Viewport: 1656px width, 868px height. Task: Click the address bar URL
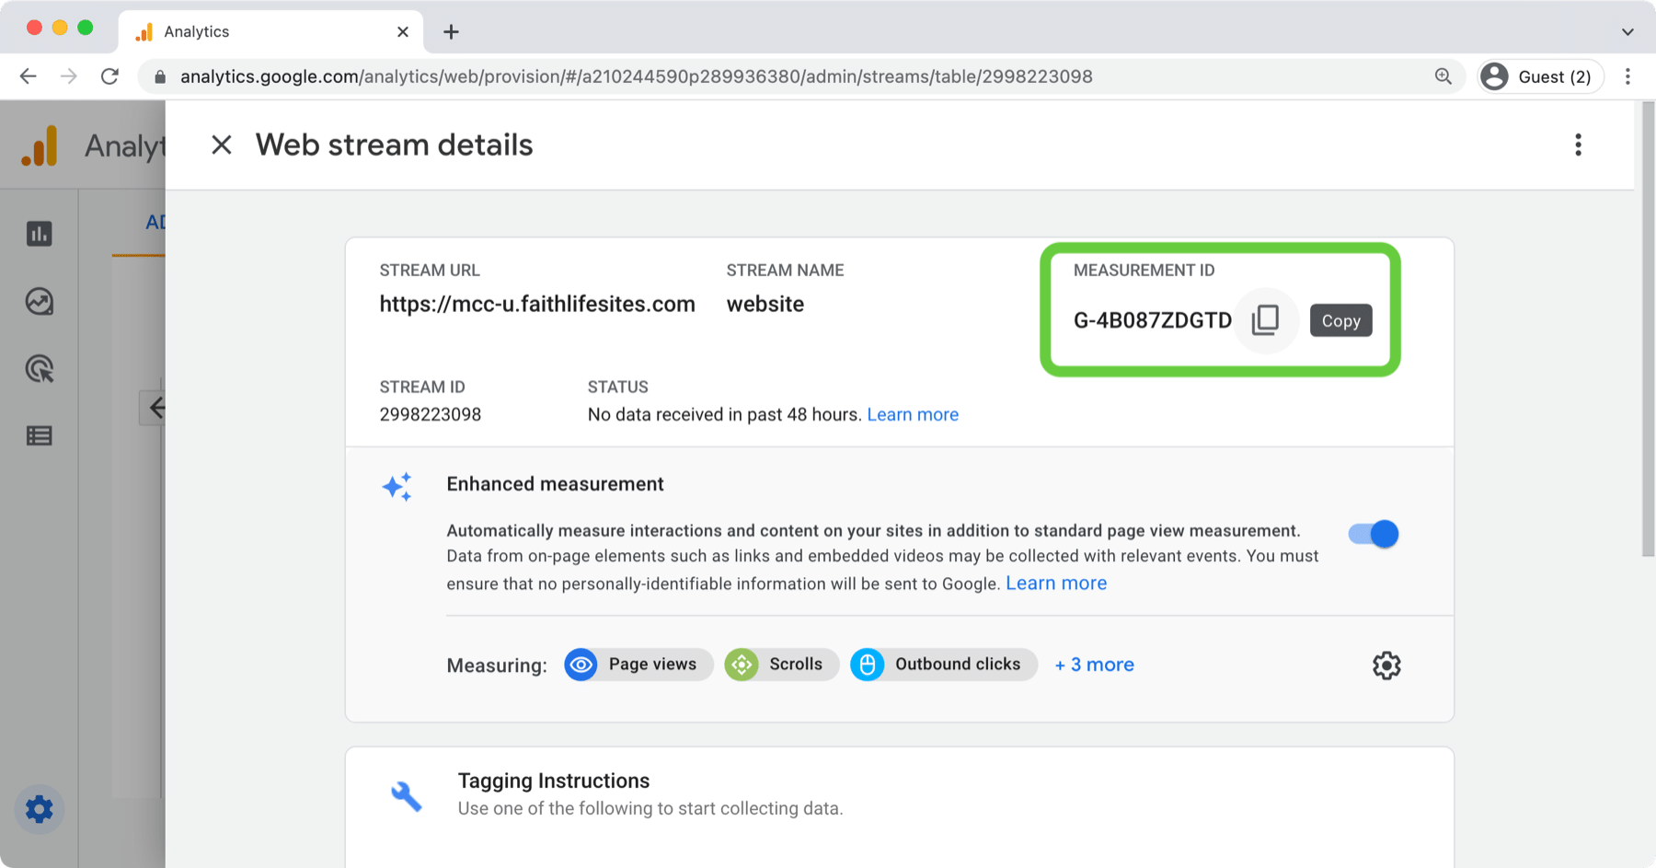[637, 76]
